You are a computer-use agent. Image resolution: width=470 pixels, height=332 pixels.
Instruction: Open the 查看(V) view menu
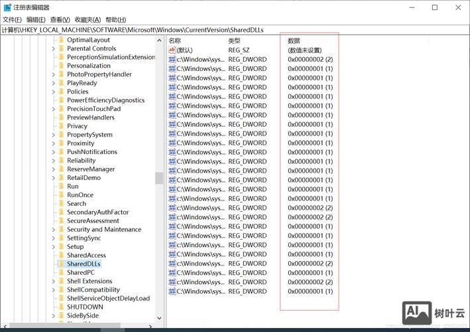point(60,20)
